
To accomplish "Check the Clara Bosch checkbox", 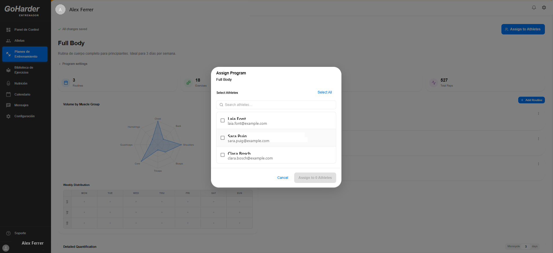I will pyautogui.click(x=223, y=155).
